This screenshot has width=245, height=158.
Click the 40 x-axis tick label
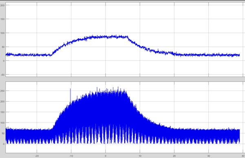coord(243,156)
